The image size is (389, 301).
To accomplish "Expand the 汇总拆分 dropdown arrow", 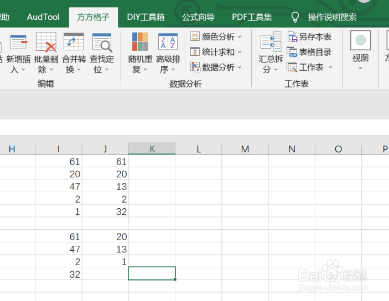I will pos(276,70).
